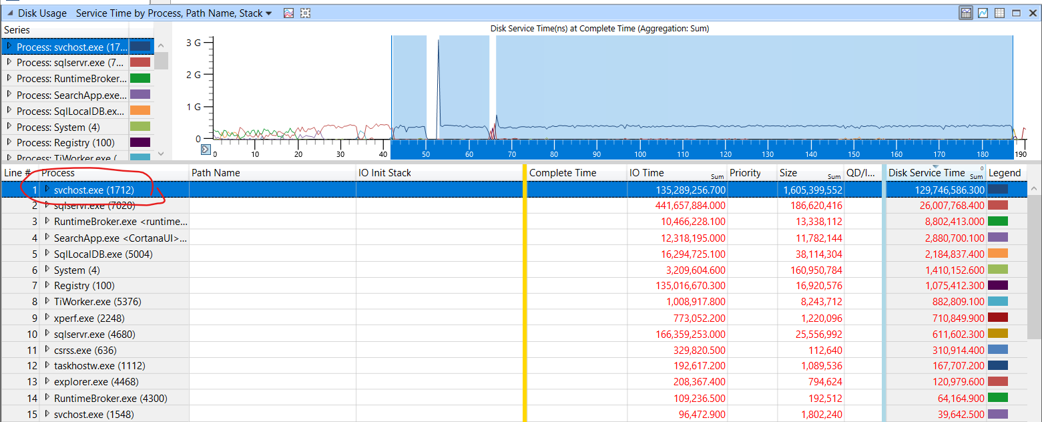Open the View Editor chart icon
1042x422 pixels.
click(x=288, y=13)
